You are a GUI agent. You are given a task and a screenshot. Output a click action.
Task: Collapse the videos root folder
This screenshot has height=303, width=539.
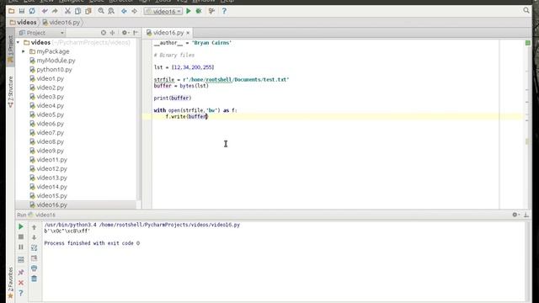(19, 42)
